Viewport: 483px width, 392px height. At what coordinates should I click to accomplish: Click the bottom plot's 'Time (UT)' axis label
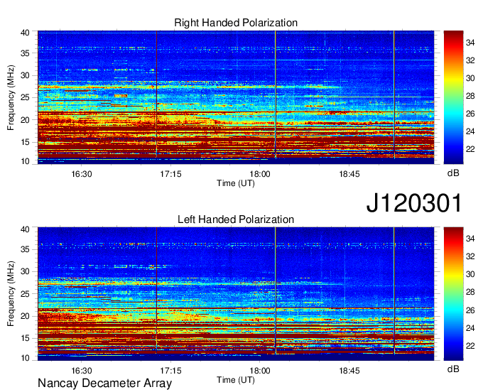coord(236,380)
